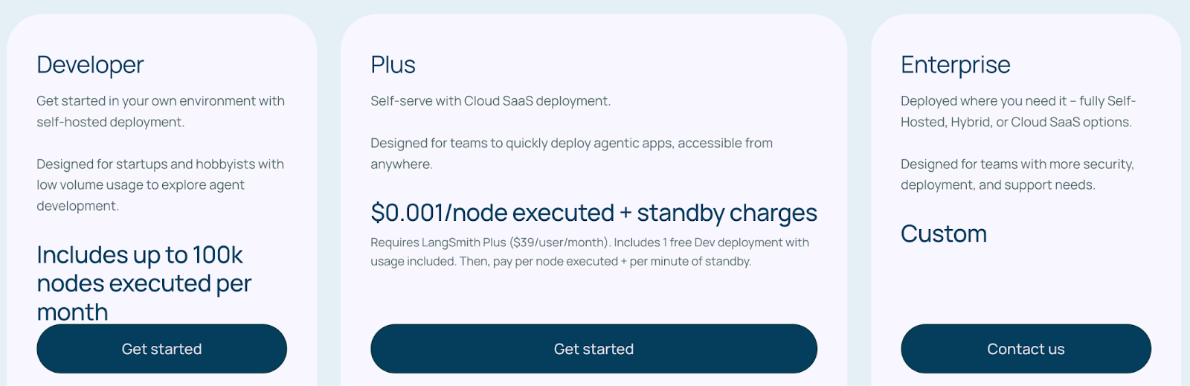The width and height of the screenshot is (1190, 386).
Task: Click the 100k nodes executed per month text
Action: pyautogui.click(x=144, y=283)
